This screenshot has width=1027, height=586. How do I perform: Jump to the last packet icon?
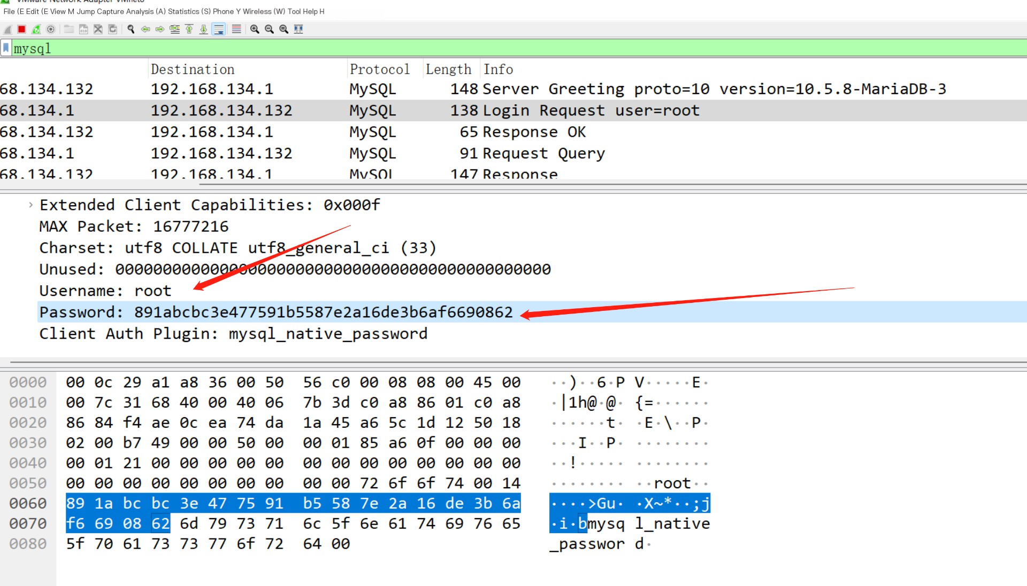pos(204,29)
